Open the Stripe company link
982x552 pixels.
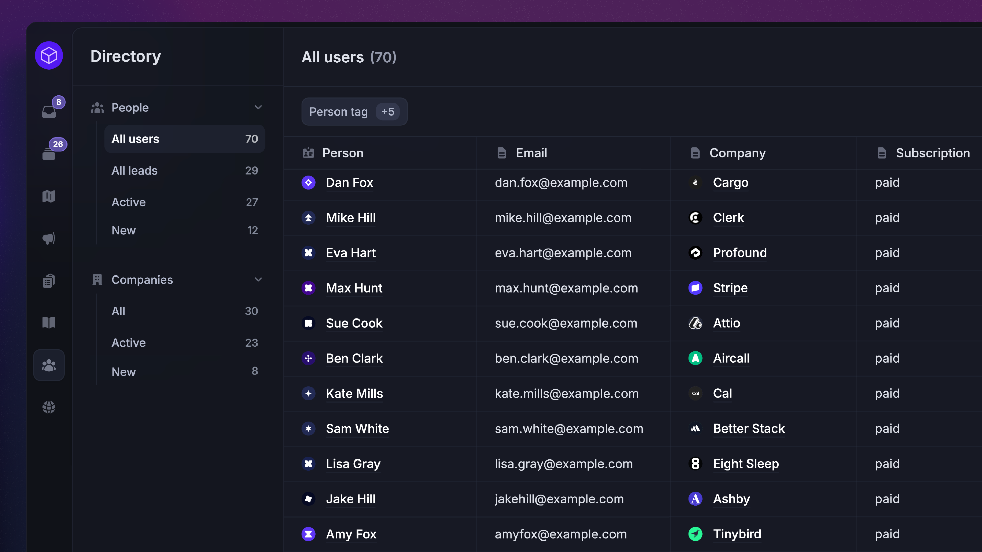point(730,288)
